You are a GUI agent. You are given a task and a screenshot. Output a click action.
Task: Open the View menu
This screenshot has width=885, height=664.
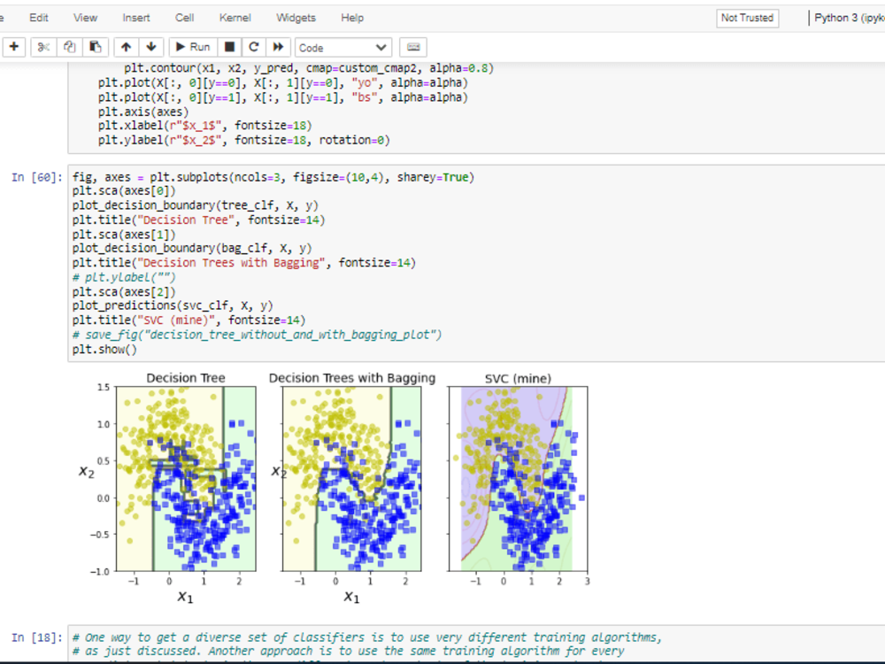[85, 18]
